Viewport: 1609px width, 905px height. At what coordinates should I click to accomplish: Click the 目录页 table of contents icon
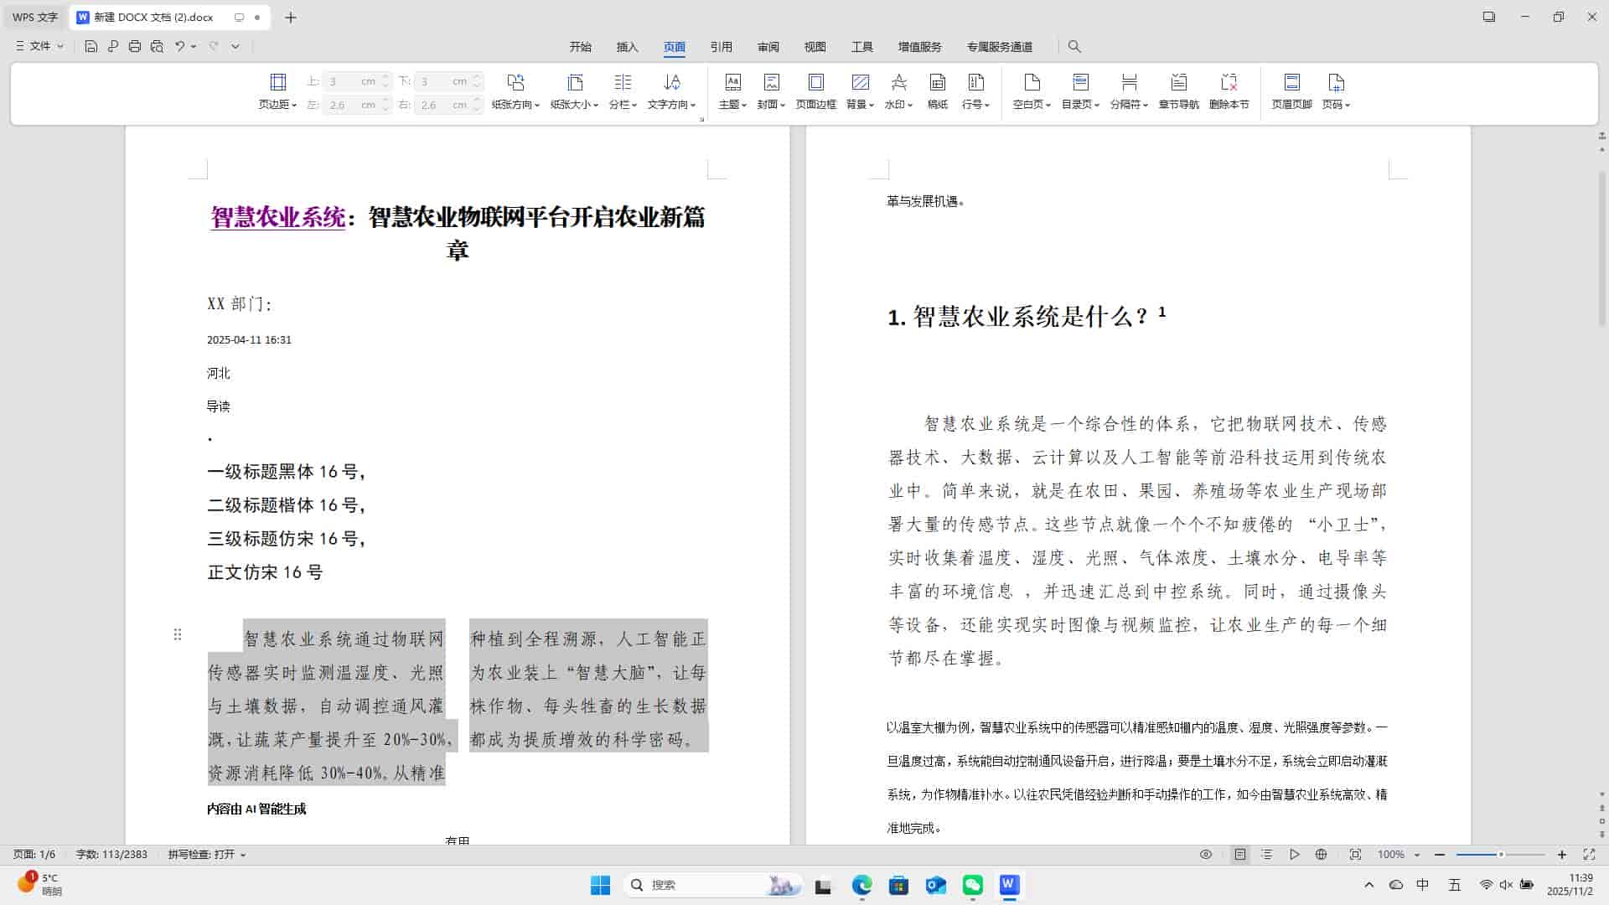tap(1080, 82)
